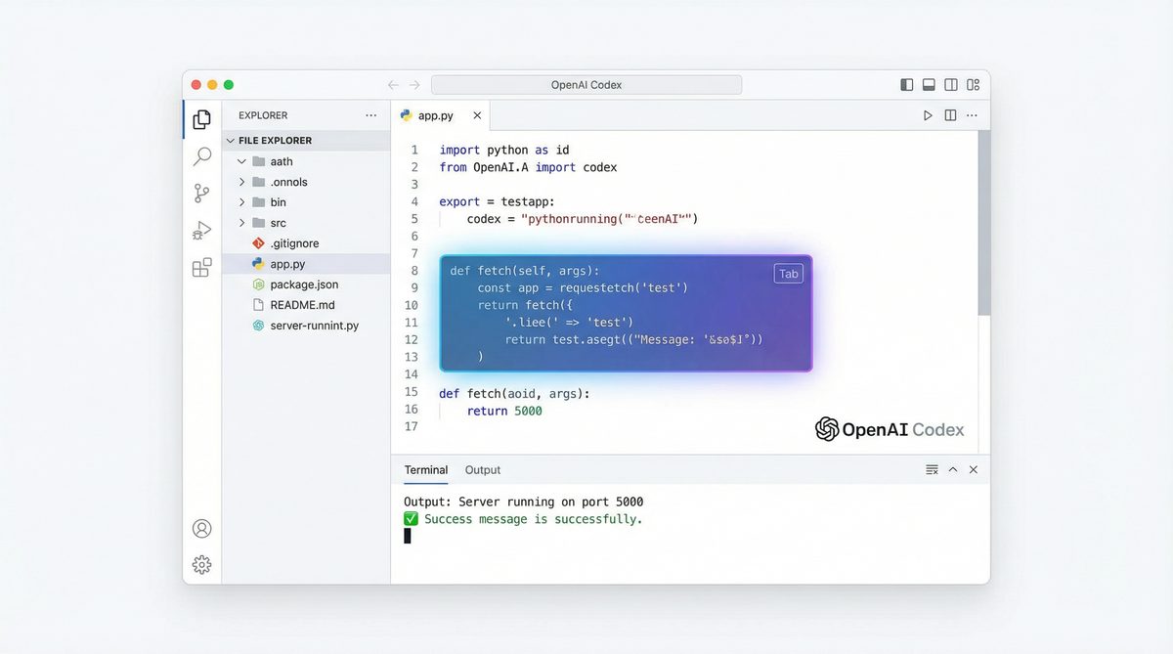Toggle the primary sidebar layout control
This screenshot has height=654, width=1173.
(x=906, y=84)
